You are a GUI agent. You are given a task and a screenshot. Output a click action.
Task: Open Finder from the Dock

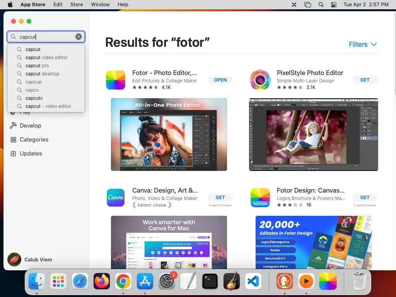pos(37,281)
